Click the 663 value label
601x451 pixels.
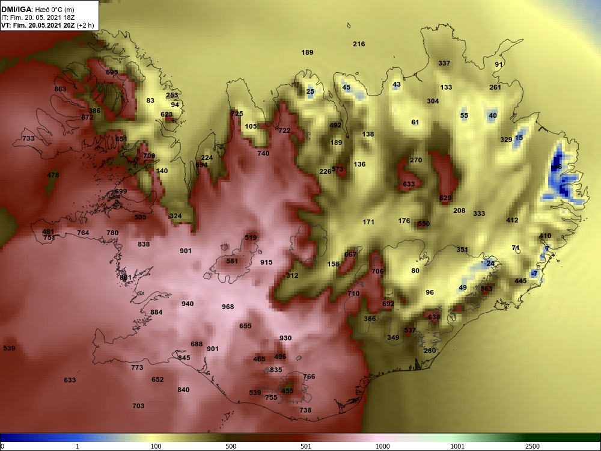60,89
